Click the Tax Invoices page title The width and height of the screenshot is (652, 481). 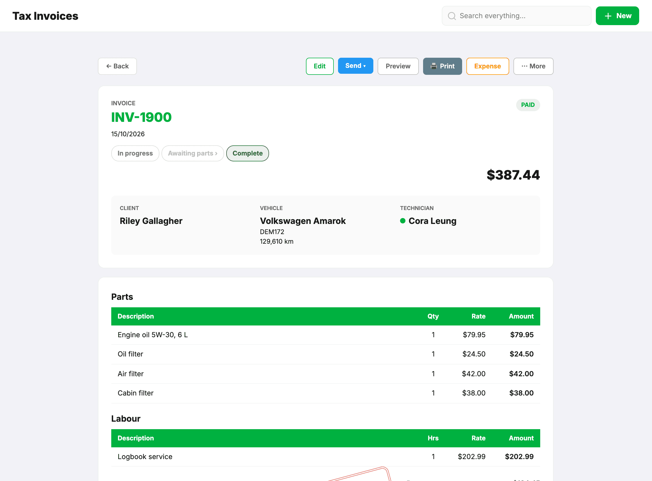[x=45, y=16]
